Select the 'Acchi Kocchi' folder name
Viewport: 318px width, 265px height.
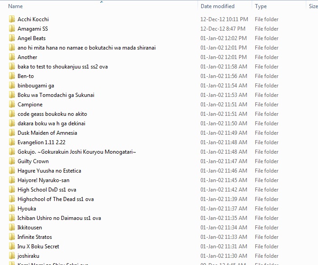point(33,19)
